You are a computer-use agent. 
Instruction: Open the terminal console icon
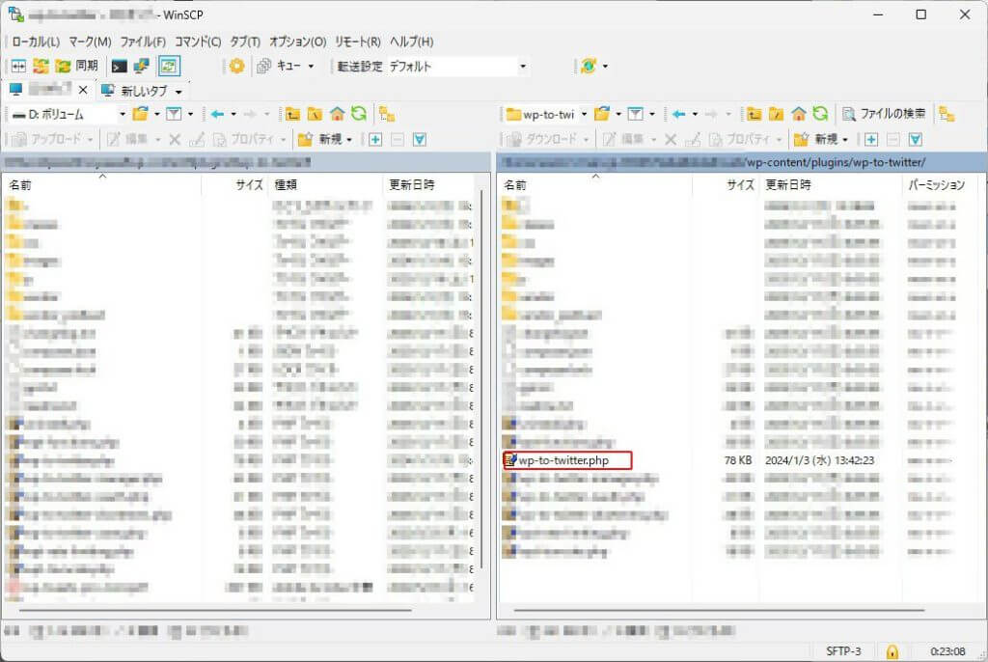[x=120, y=67]
